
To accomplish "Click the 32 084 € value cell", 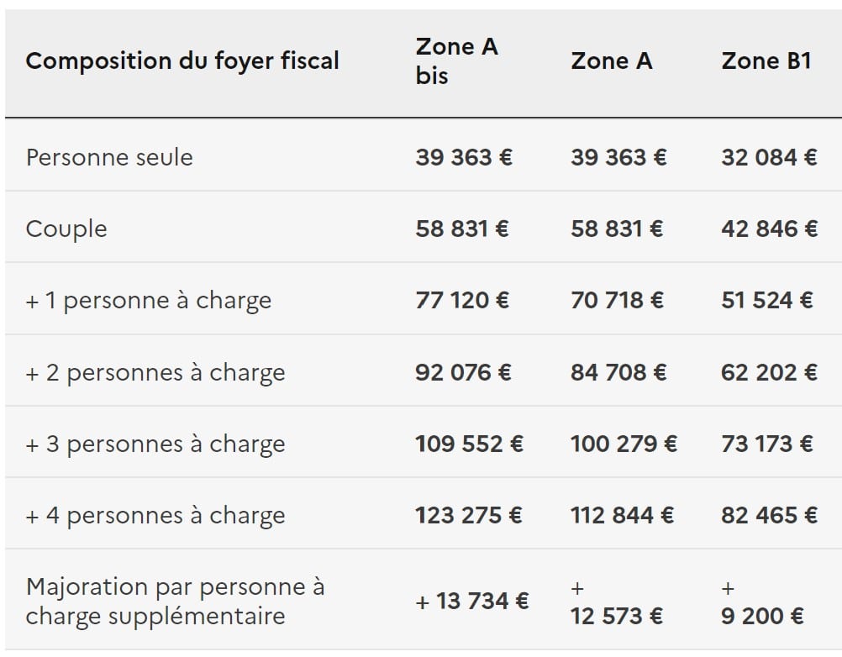I will tap(769, 157).
